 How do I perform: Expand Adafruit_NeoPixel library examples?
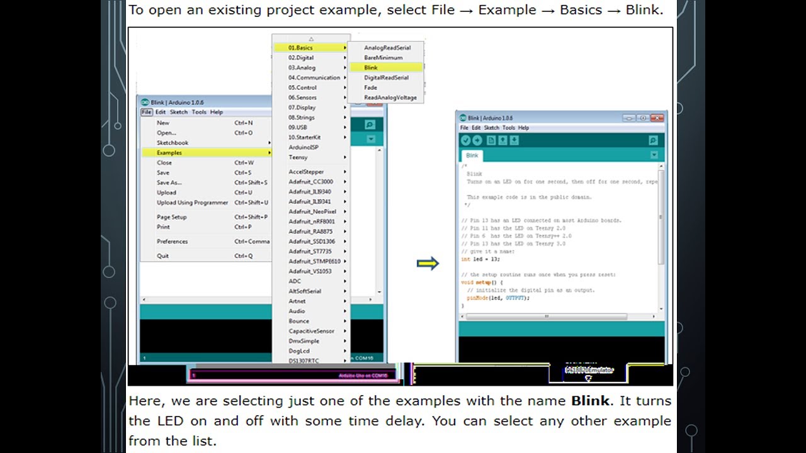coord(311,211)
